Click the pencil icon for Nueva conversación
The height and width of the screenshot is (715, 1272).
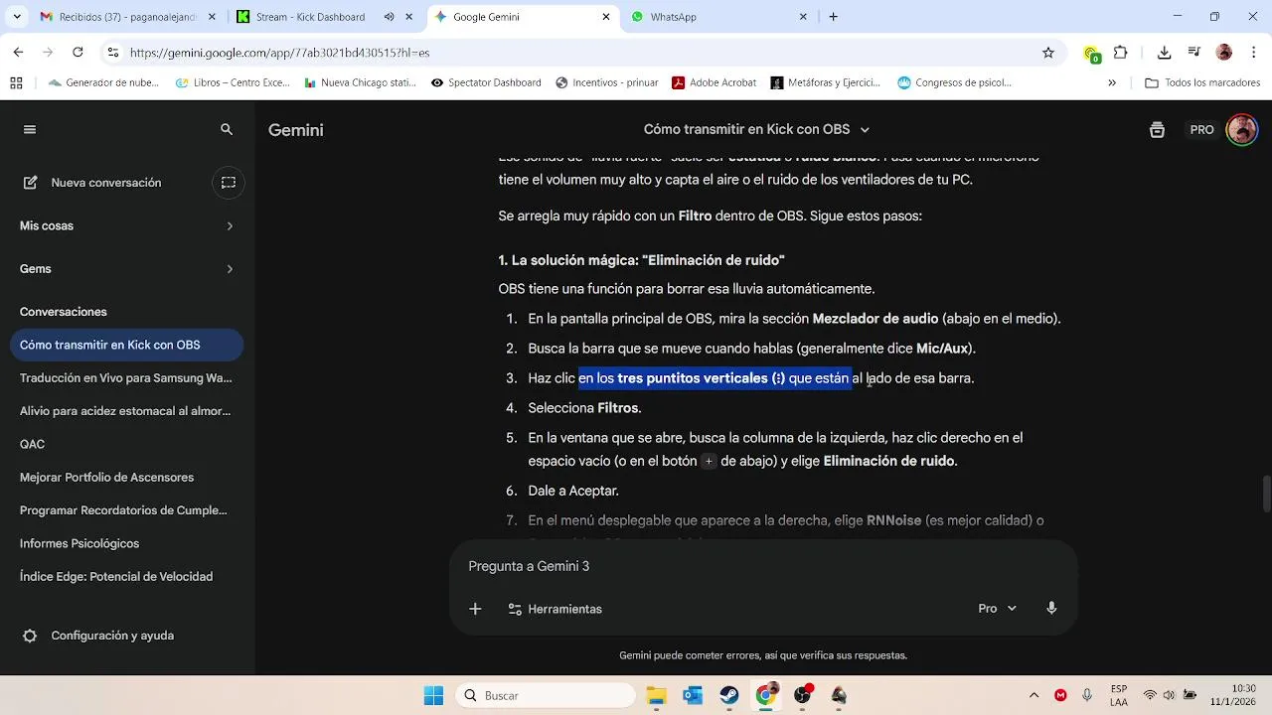pyautogui.click(x=31, y=183)
